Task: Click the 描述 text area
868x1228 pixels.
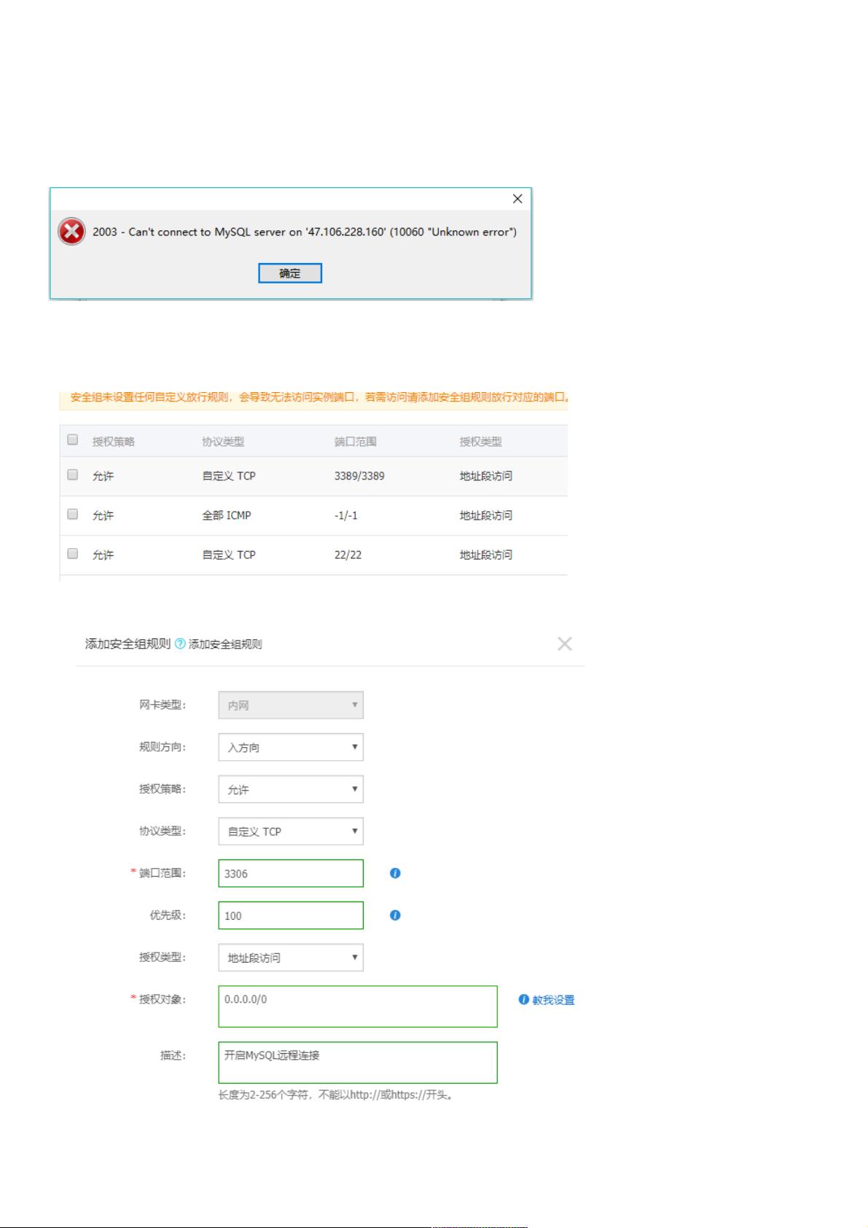Action: click(x=358, y=1063)
